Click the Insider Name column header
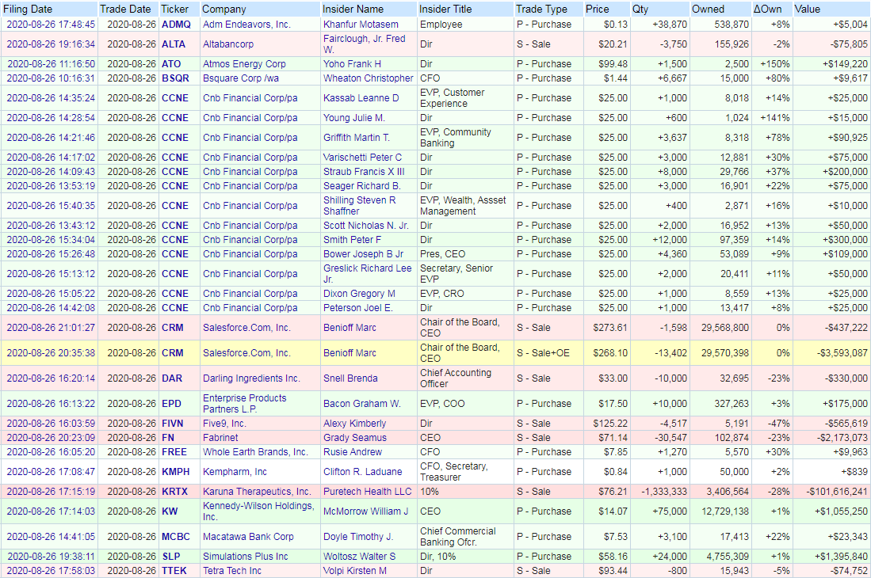The width and height of the screenshot is (871, 578). click(x=353, y=9)
